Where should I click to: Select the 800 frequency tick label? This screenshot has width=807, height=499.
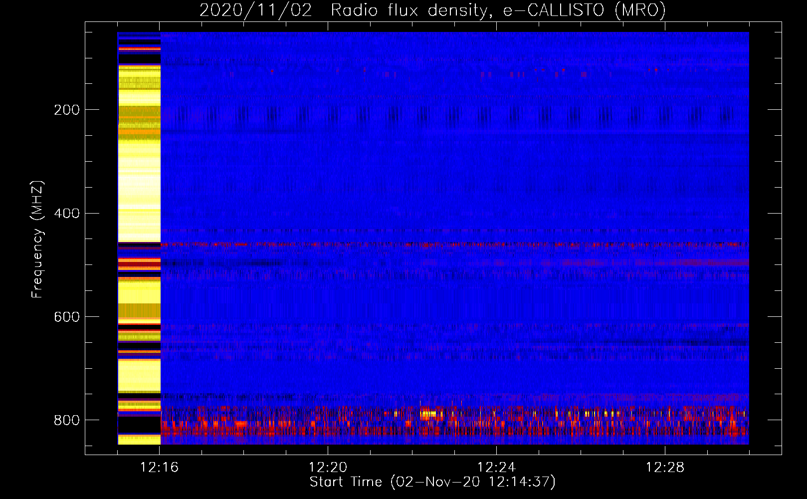click(x=66, y=420)
